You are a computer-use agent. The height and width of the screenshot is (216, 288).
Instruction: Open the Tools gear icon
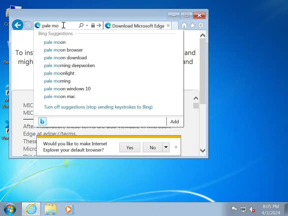pyautogui.click(x=201, y=25)
